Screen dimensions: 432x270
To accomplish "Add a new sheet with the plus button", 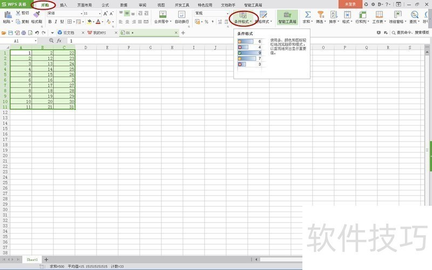I will point(46,260).
